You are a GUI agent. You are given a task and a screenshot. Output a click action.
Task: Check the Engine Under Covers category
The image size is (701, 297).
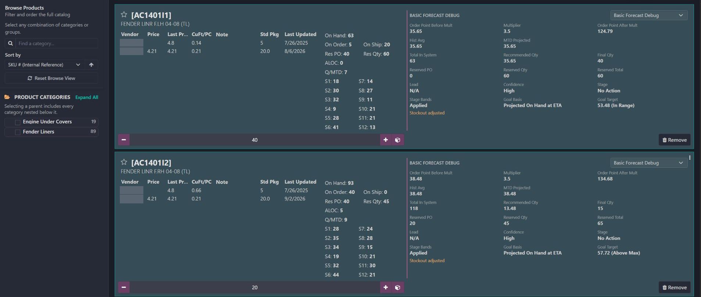pos(18,122)
